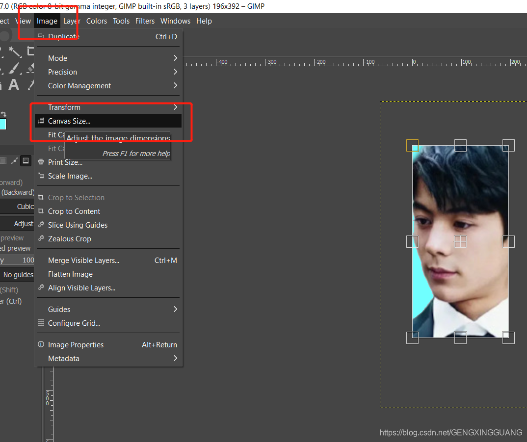Close the Image menu via its menu bar title
527x442 pixels.
[47, 21]
